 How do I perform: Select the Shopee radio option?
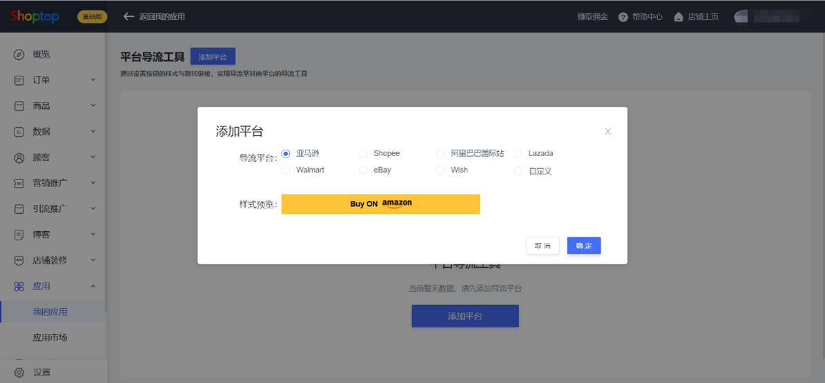[x=363, y=154]
